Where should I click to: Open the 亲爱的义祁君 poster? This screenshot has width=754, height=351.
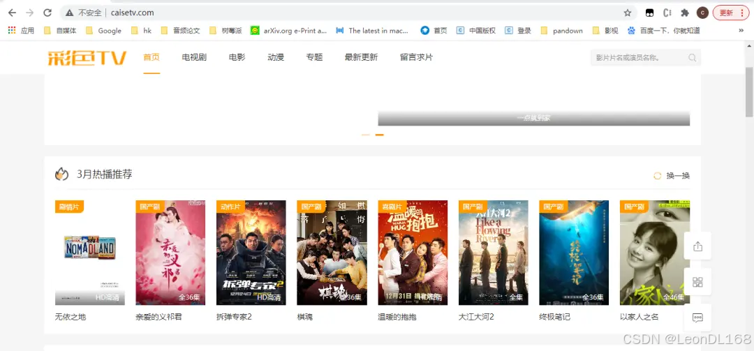pos(170,253)
